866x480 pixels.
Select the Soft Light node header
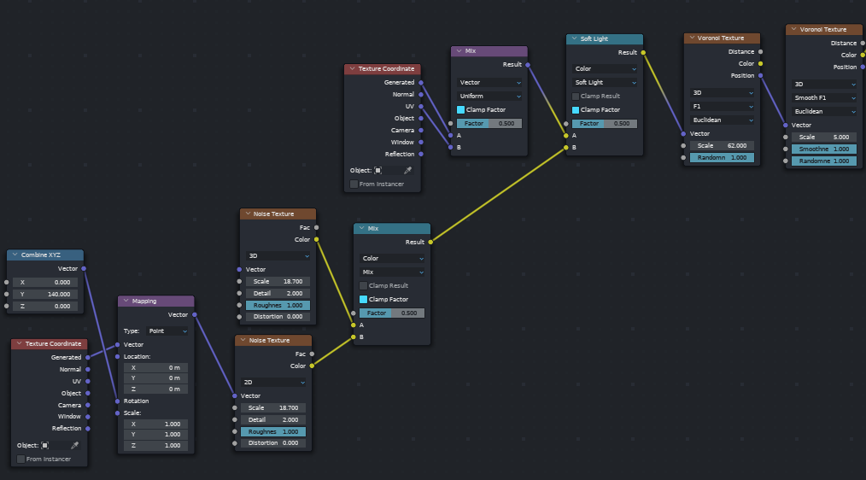click(x=605, y=38)
